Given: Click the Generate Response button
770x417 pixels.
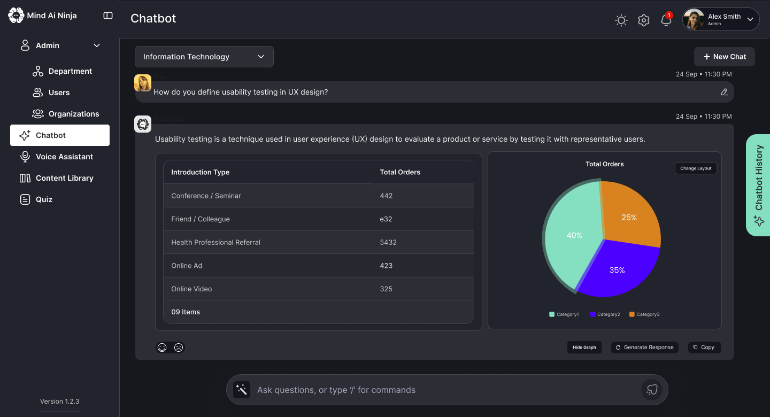Looking at the screenshot, I should (x=644, y=347).
